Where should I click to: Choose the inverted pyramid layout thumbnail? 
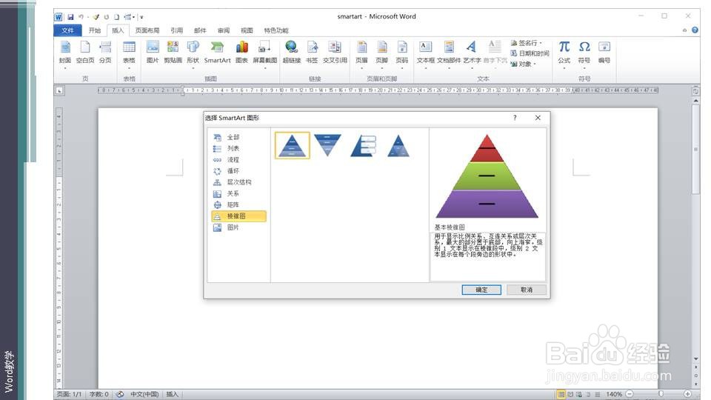coord(327,146)
